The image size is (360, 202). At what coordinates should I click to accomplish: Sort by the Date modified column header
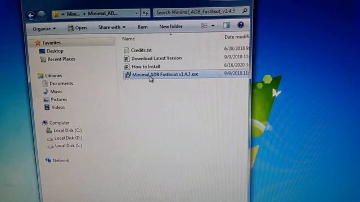pos(237,36)
